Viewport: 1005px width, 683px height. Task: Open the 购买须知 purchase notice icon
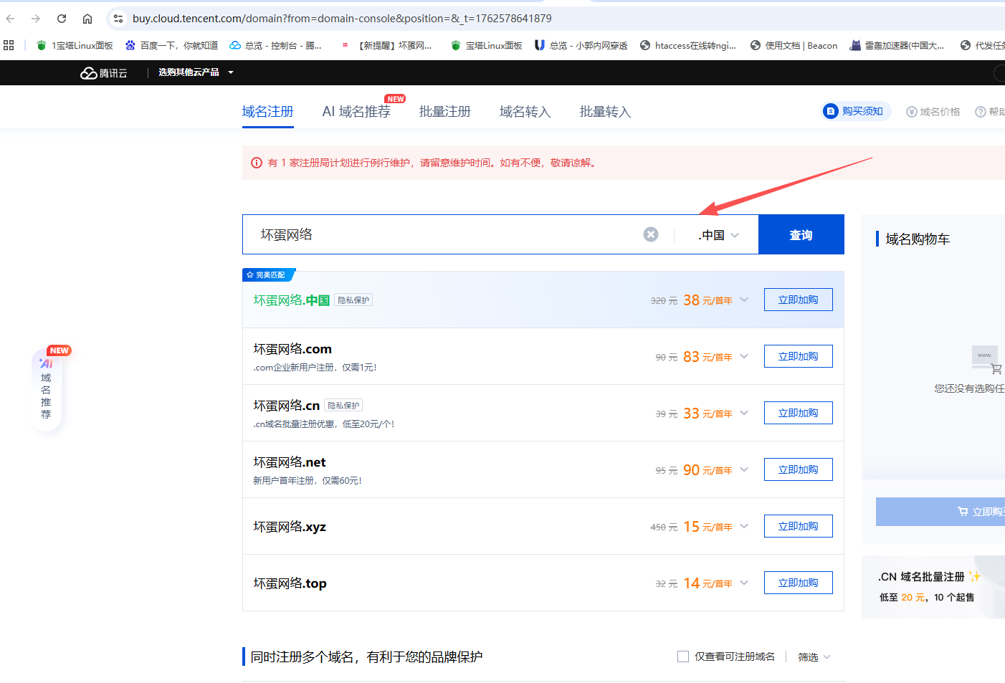tap(831, 111)
